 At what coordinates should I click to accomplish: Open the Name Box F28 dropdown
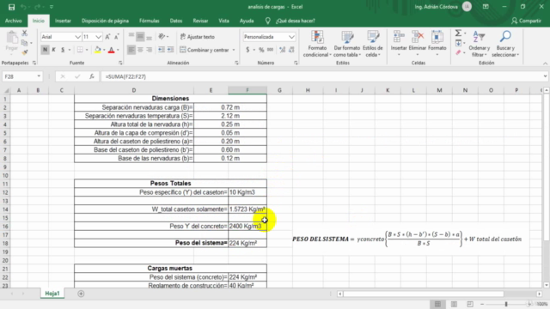[39, 76]
